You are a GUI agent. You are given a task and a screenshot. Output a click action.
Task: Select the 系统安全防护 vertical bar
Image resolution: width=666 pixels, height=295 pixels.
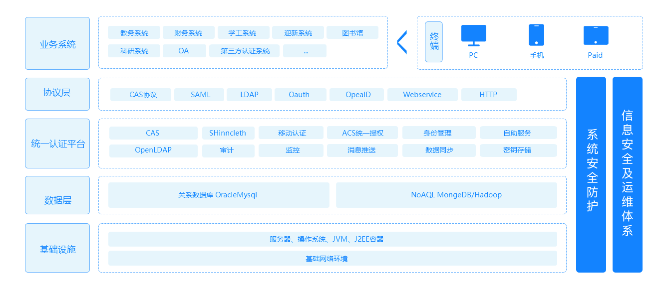point(591,174)
